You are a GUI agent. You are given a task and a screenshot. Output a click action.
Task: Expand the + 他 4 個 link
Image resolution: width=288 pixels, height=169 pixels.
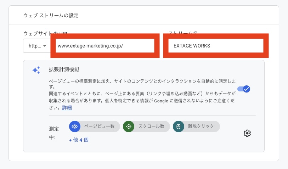(79, 140)
